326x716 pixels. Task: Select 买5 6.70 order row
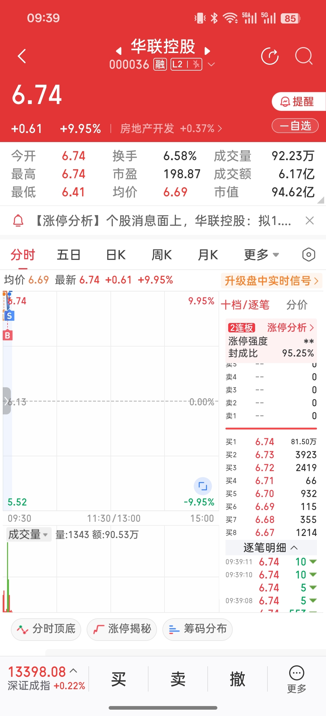[x=271, y=494]
